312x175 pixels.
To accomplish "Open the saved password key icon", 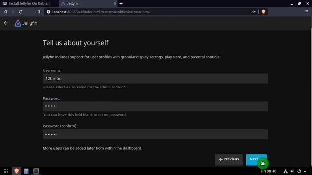I will 254,12.
